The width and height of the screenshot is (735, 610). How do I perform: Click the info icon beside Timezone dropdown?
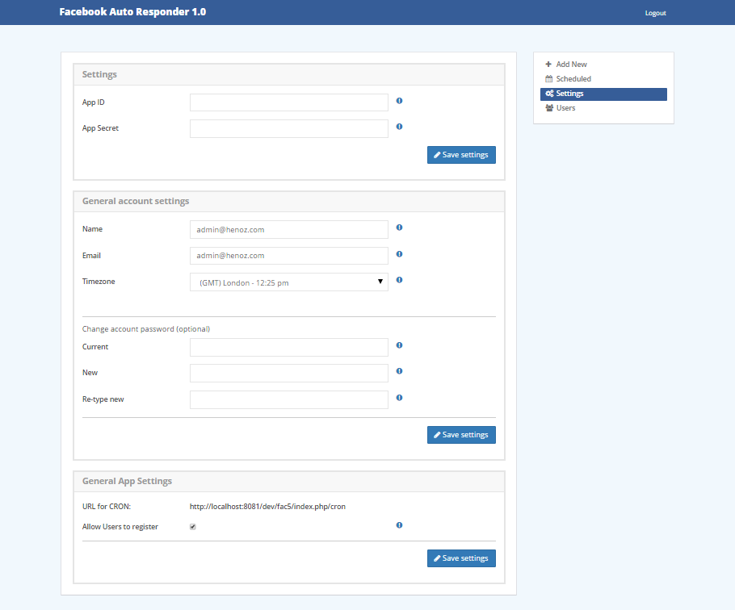click(399, 280)
